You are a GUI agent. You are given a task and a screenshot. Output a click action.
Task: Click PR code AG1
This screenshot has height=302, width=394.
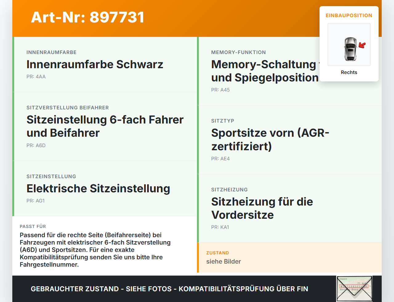(x=36, y=201)
